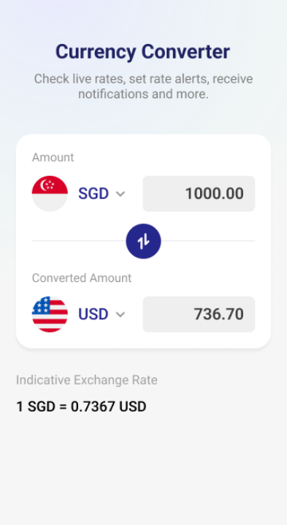Click the word 'Converter' in the title

pyautogui.click(x=185, y=51)
